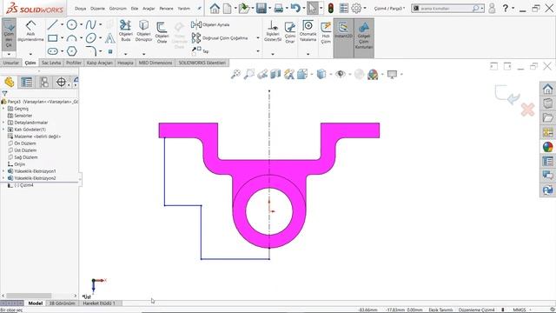Click the Taşı move entities button

click(201, 50)
